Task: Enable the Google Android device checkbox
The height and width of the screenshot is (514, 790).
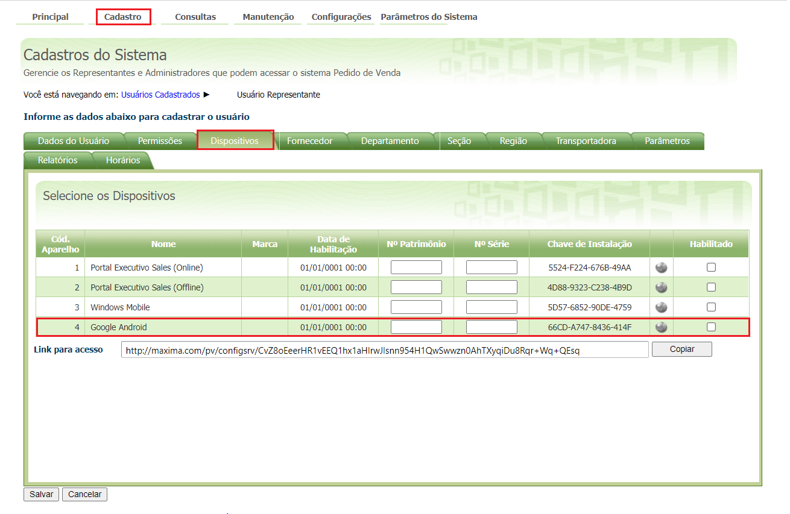Action: [x=711, y=327]
